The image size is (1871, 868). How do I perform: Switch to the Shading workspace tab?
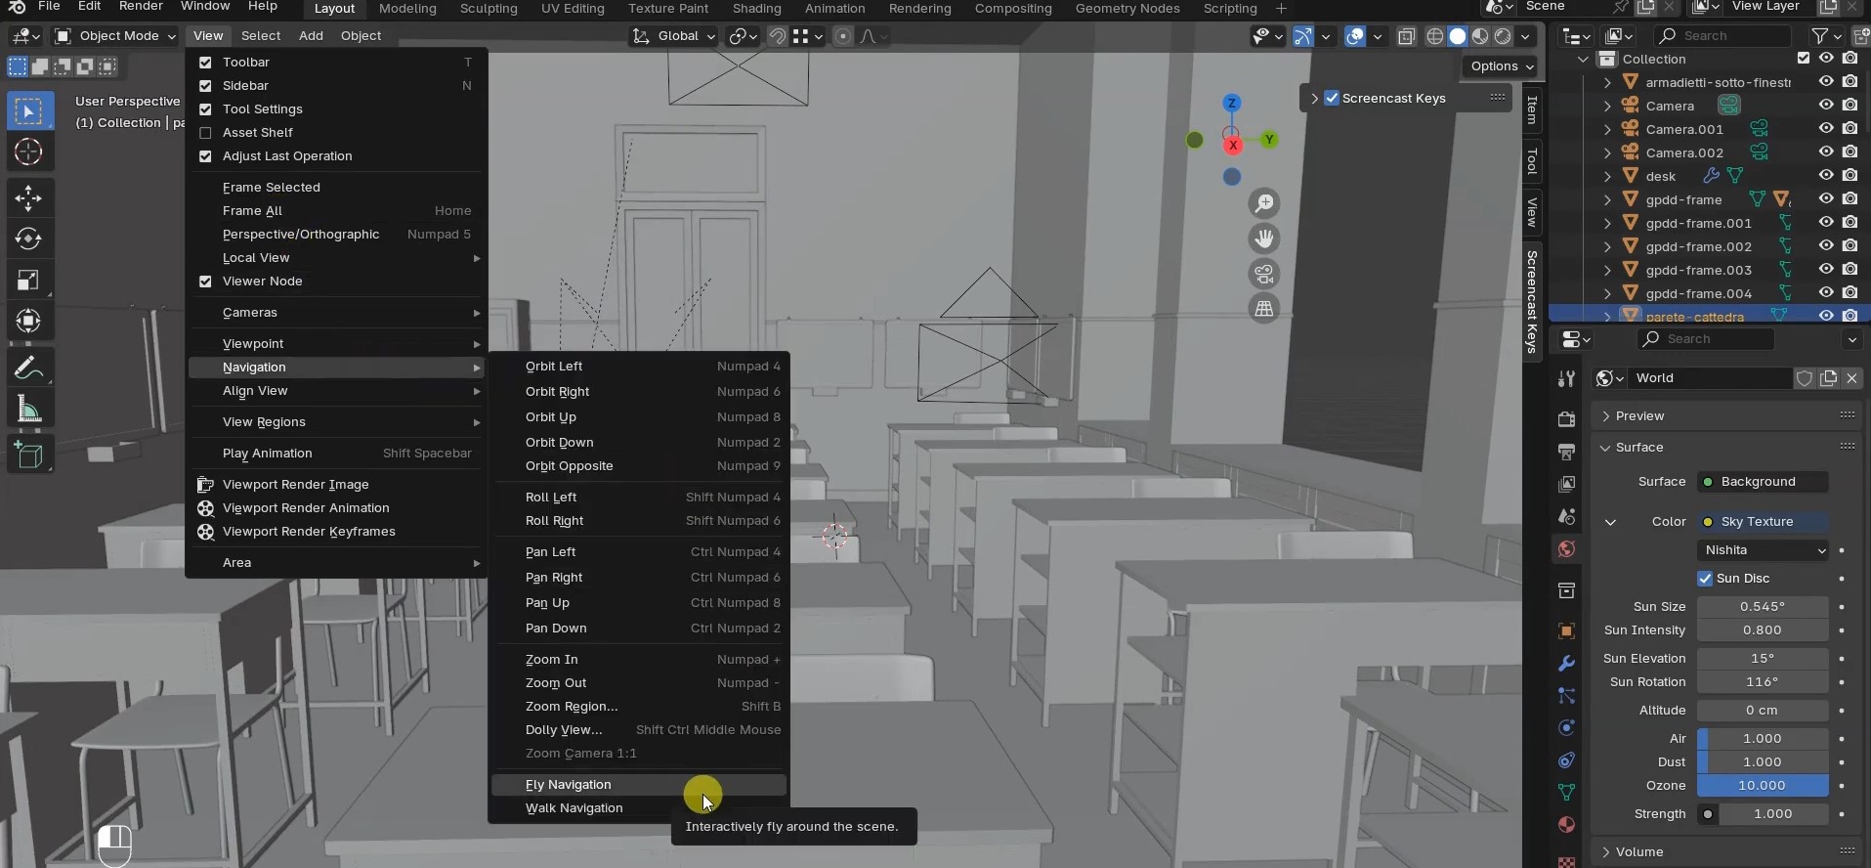(x=756, y=9)
